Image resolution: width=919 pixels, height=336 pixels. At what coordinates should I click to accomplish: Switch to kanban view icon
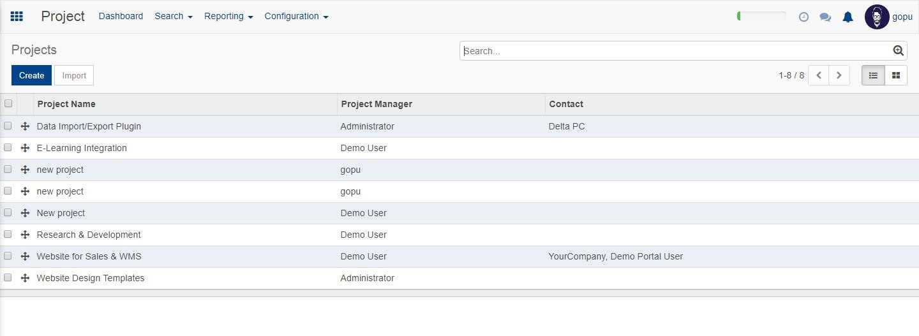[x=895, y=75]
